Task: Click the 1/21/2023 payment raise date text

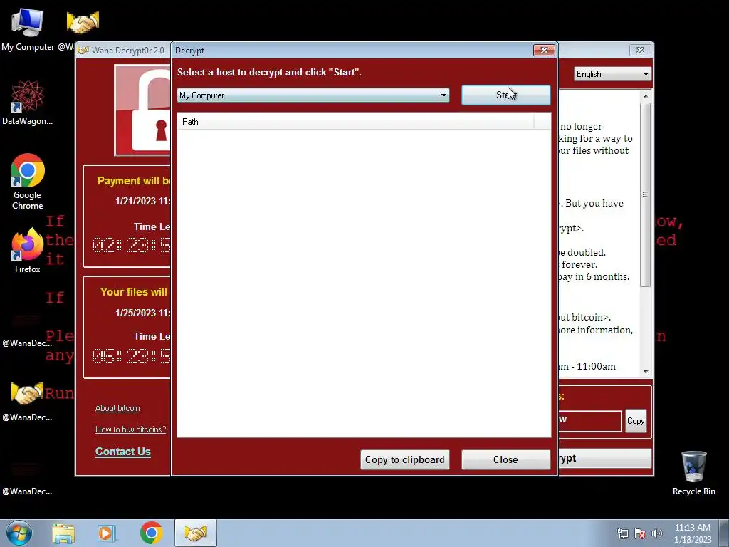Action: pos(142,201)
